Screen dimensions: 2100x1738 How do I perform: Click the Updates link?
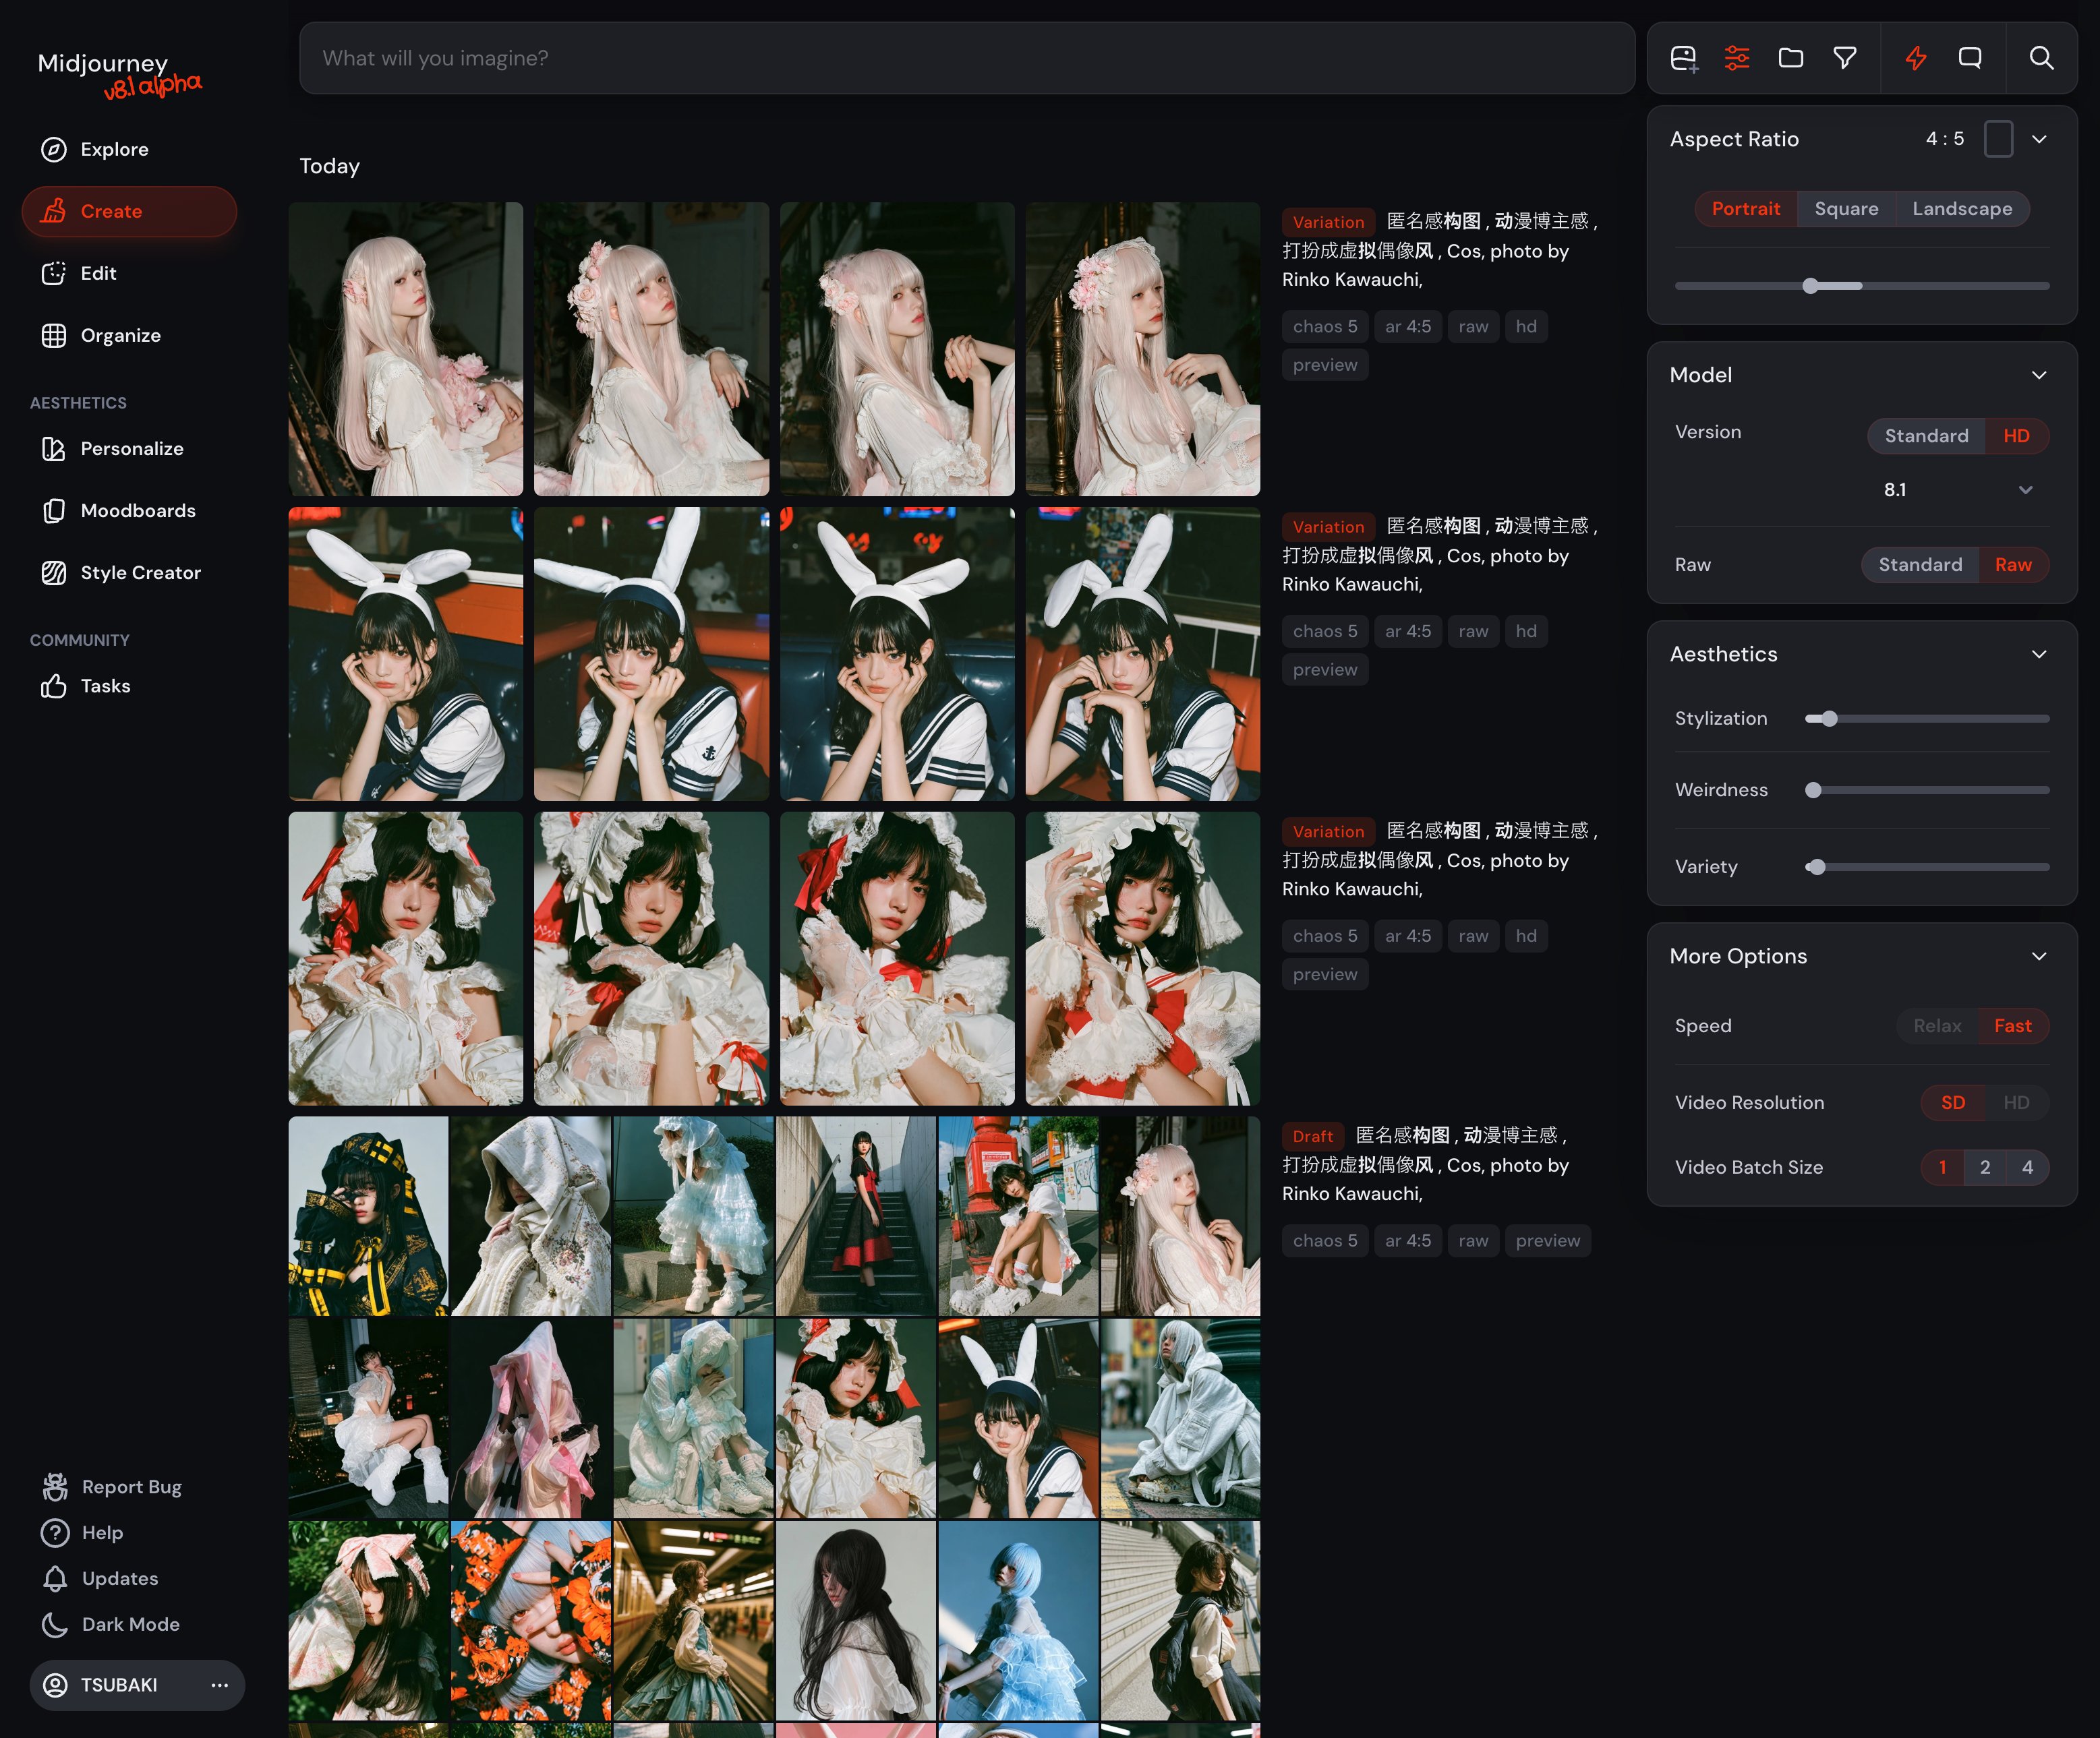[120, 1578]
